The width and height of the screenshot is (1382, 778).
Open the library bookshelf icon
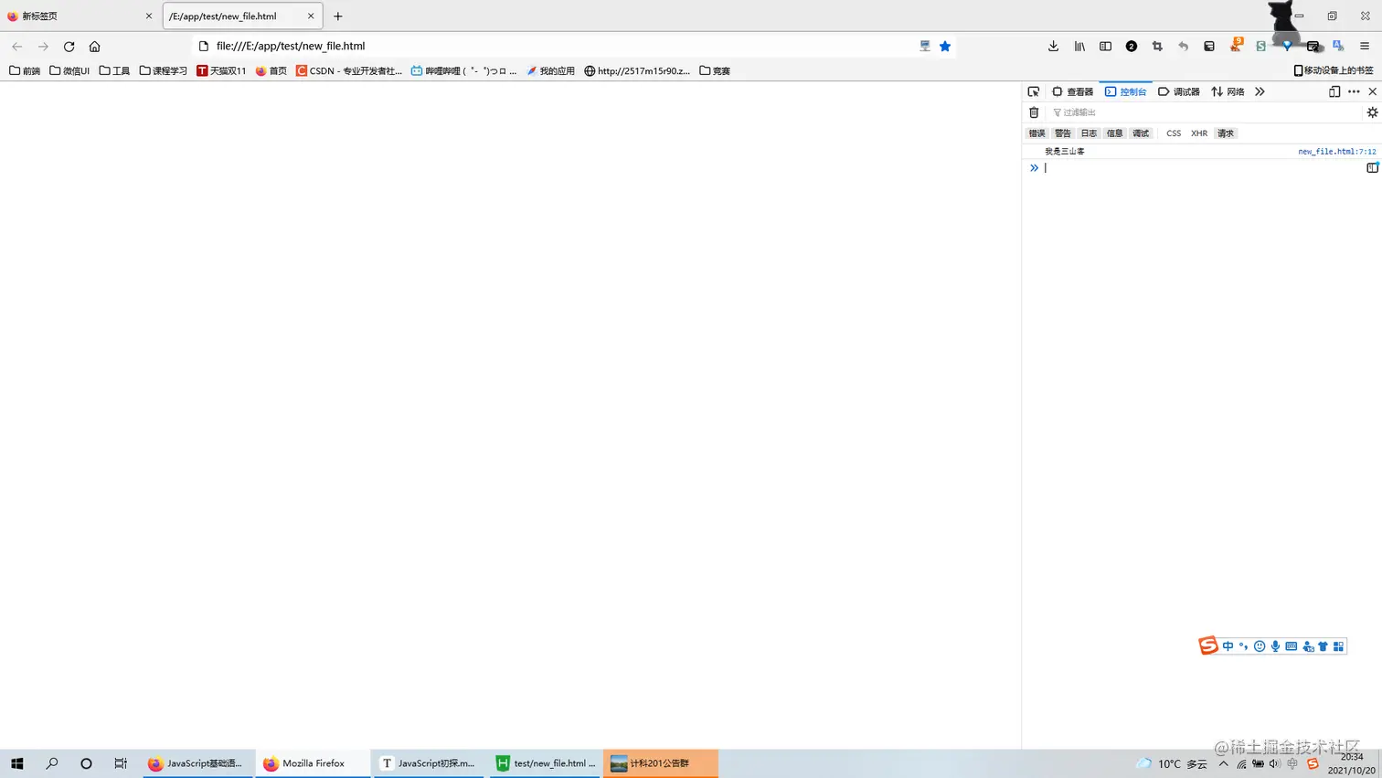point(1079,46)
